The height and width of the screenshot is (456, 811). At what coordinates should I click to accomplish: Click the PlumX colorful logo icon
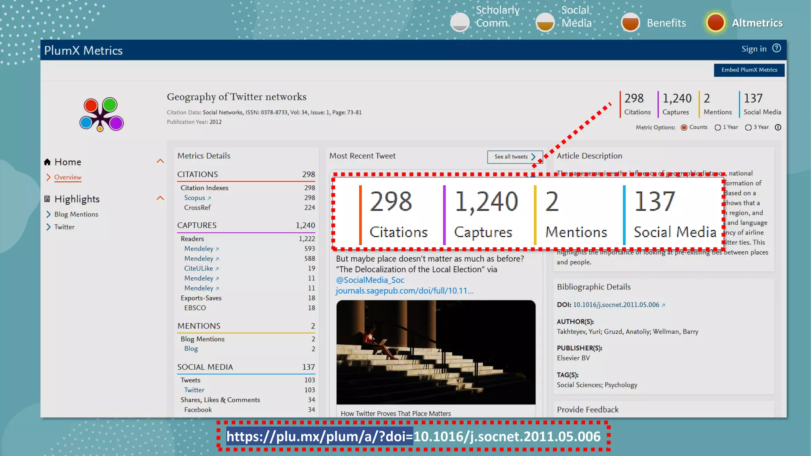click(x=102, y=114)
